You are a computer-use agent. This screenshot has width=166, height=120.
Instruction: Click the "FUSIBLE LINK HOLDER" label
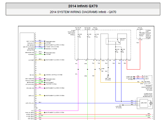(148, 34)
